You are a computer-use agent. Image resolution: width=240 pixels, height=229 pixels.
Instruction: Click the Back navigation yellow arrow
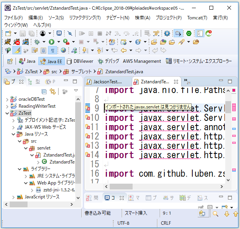pos(124,50)
